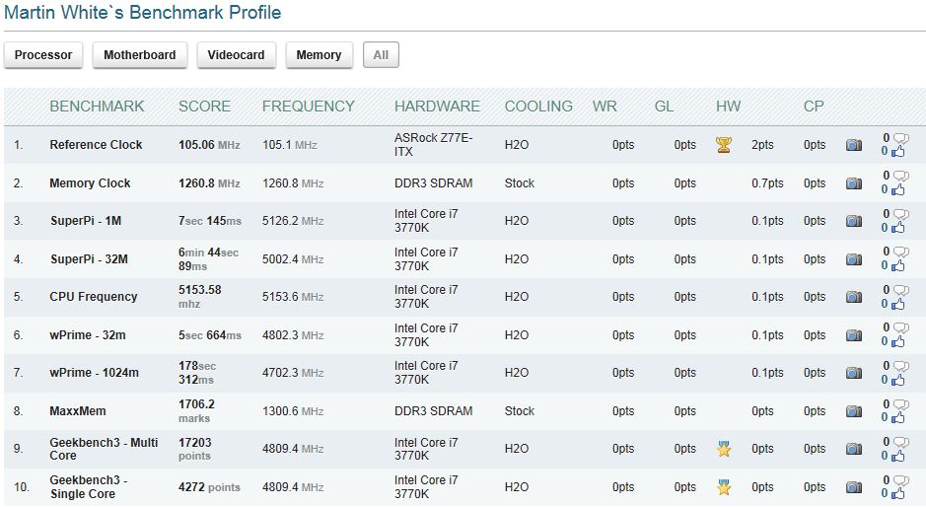
Task: Click camera icon in SuperPi - 32M row
Action: coord(854,258)
